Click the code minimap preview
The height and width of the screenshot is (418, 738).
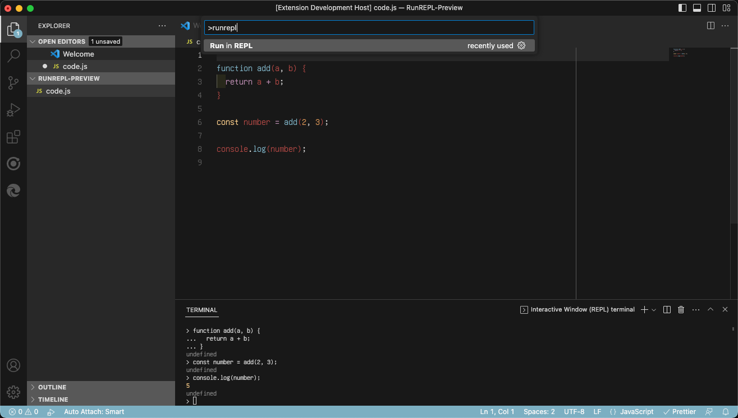[x=679, y=53]
